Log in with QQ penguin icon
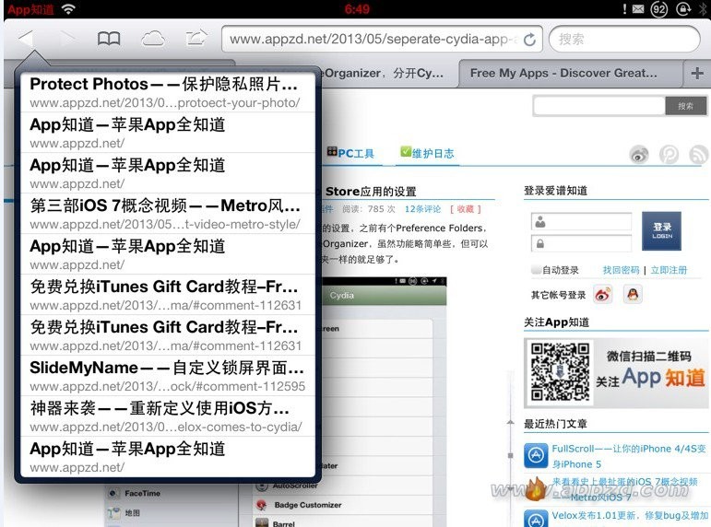Viewport: 711px width, 527px height. pyautogui.click(x=633, y=295)
